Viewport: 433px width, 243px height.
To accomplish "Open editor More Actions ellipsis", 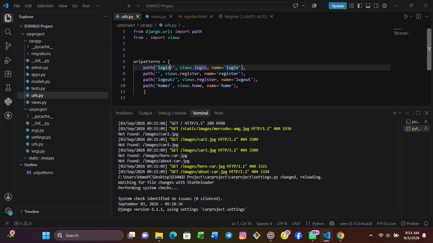I will [x=427, y=17].
